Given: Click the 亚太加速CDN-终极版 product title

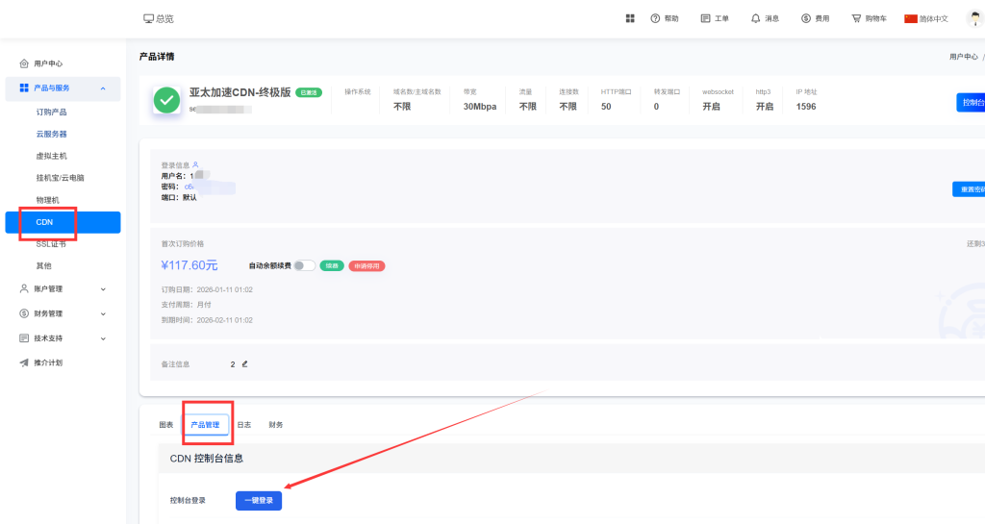Looking at the screenshot, I should tap(240, 92).
